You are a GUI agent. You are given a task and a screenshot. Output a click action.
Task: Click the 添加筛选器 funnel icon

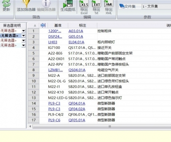[26, 3]
